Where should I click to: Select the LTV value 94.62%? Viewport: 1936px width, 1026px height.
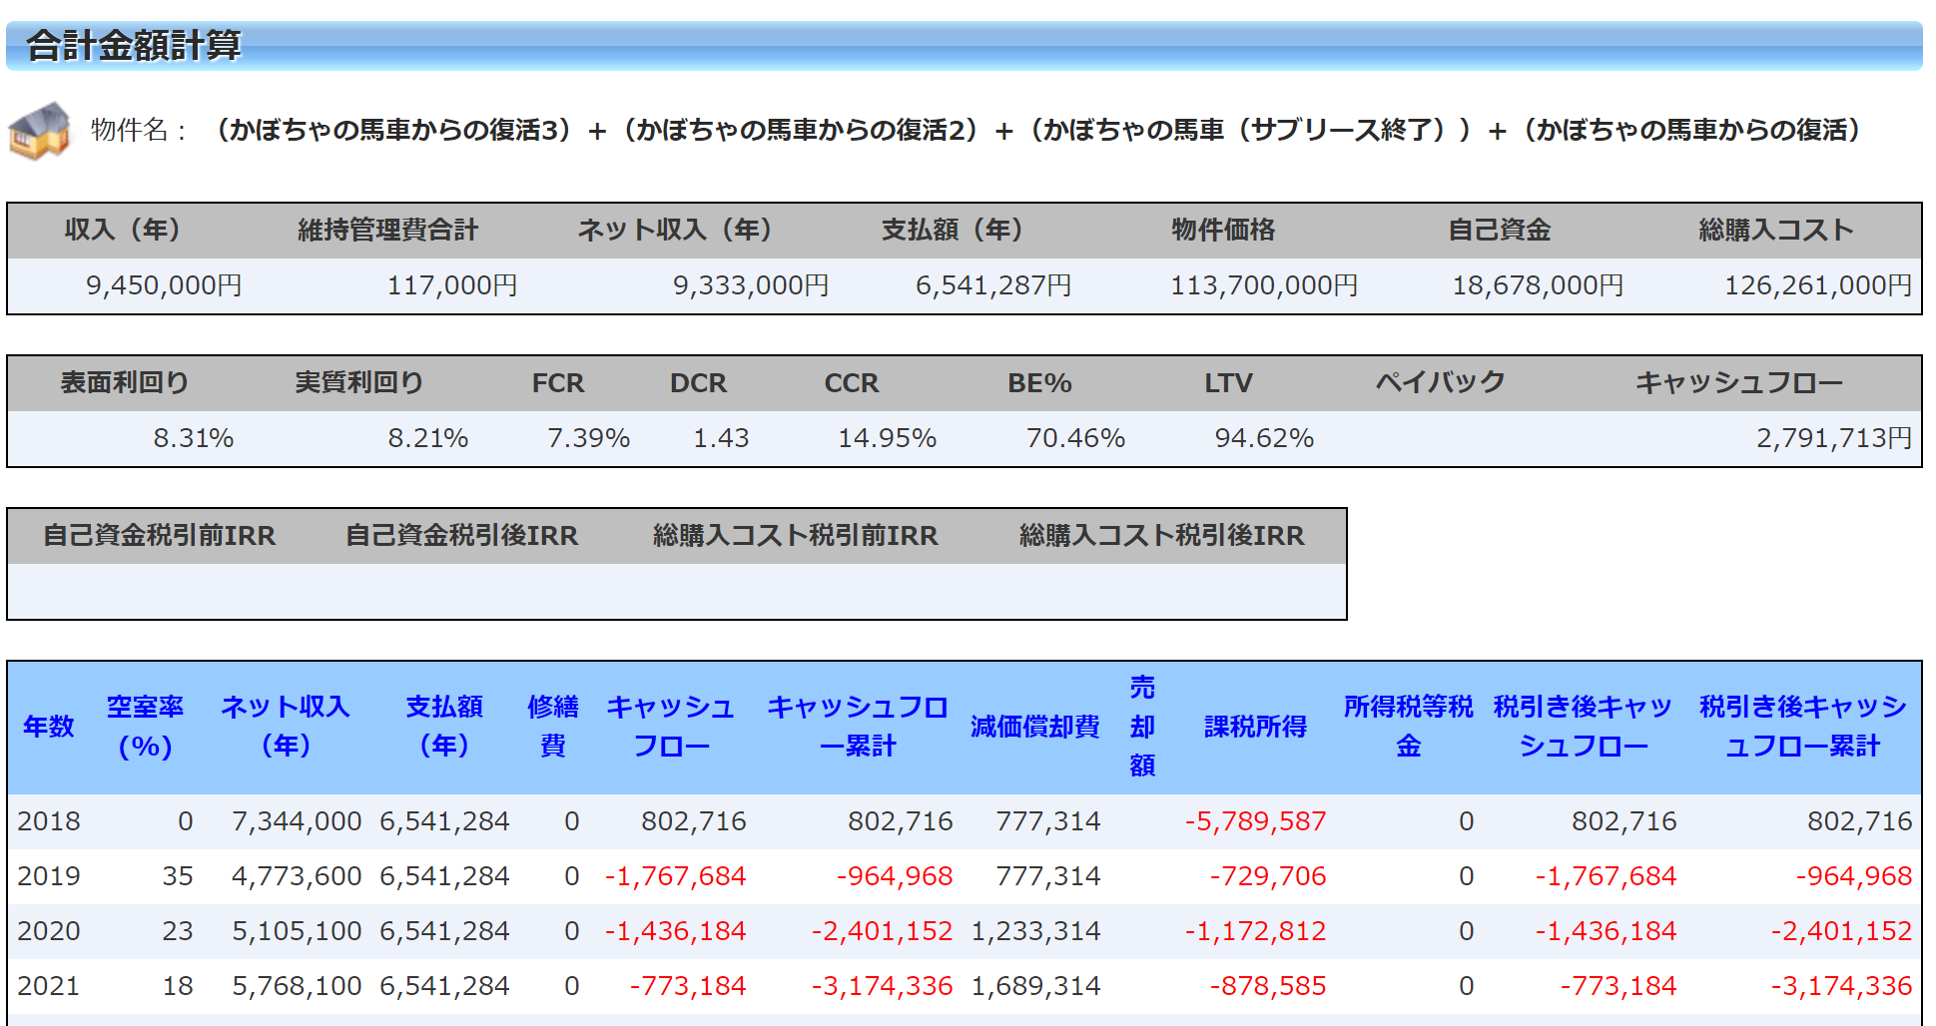point(1263,439)
